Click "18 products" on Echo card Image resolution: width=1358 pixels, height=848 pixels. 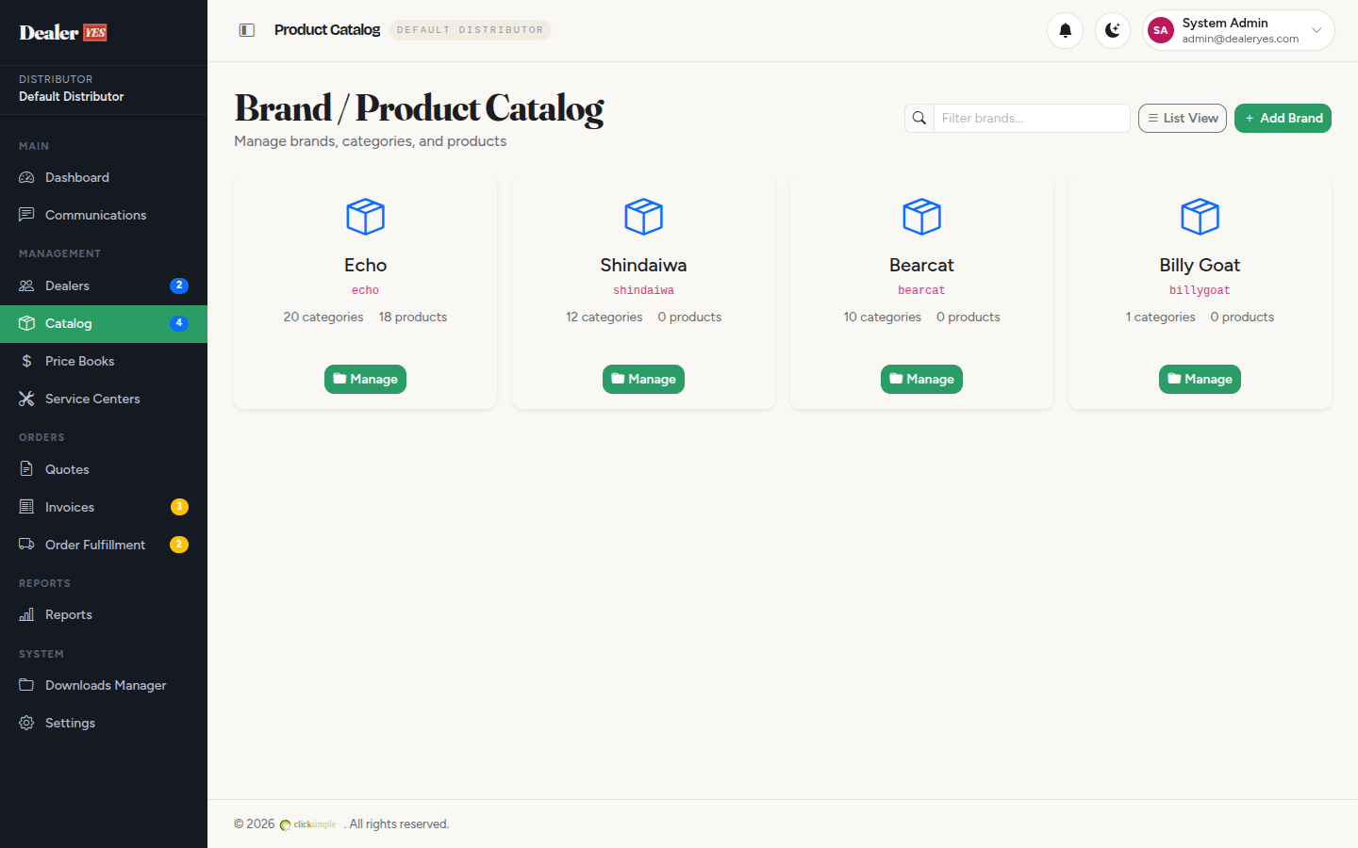[413, 317]
